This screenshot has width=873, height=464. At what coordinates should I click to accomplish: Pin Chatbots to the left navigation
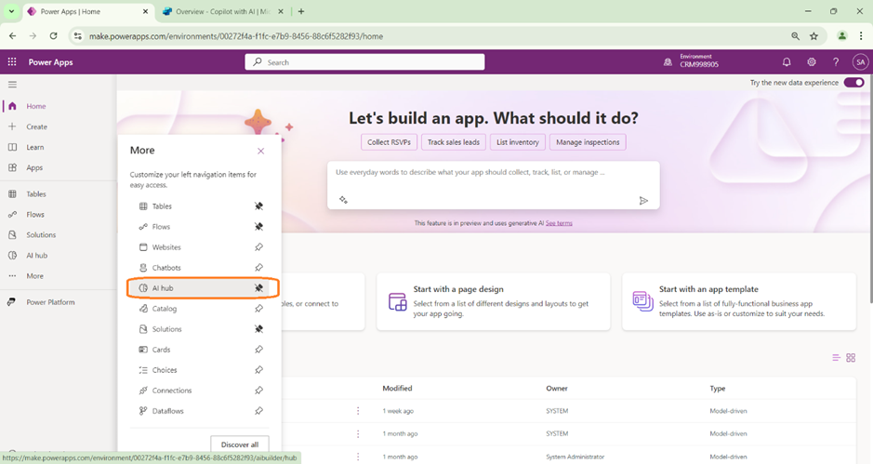click(x=259, y=268)
